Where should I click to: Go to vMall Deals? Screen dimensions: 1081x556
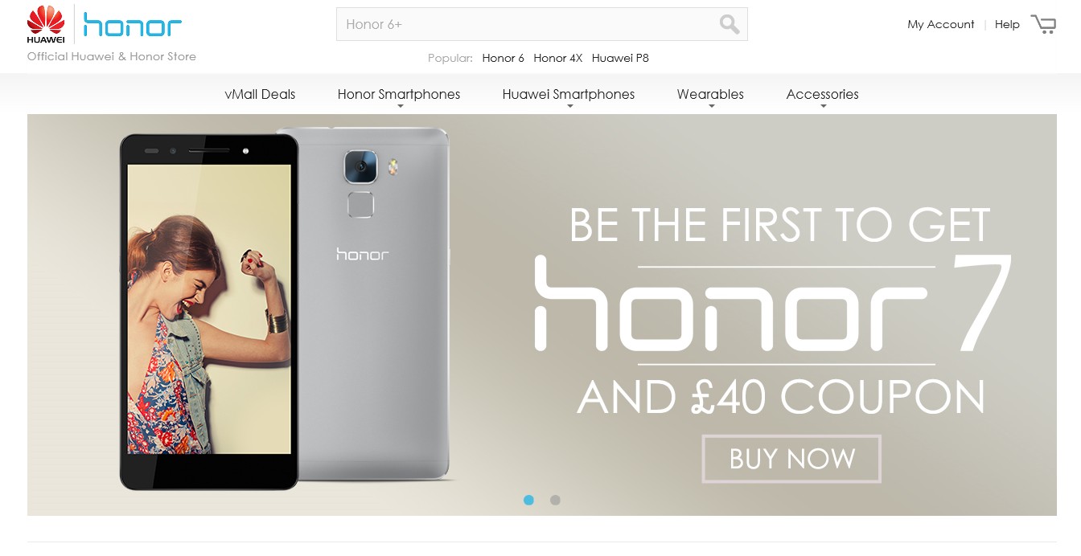[x=260, y=94]
